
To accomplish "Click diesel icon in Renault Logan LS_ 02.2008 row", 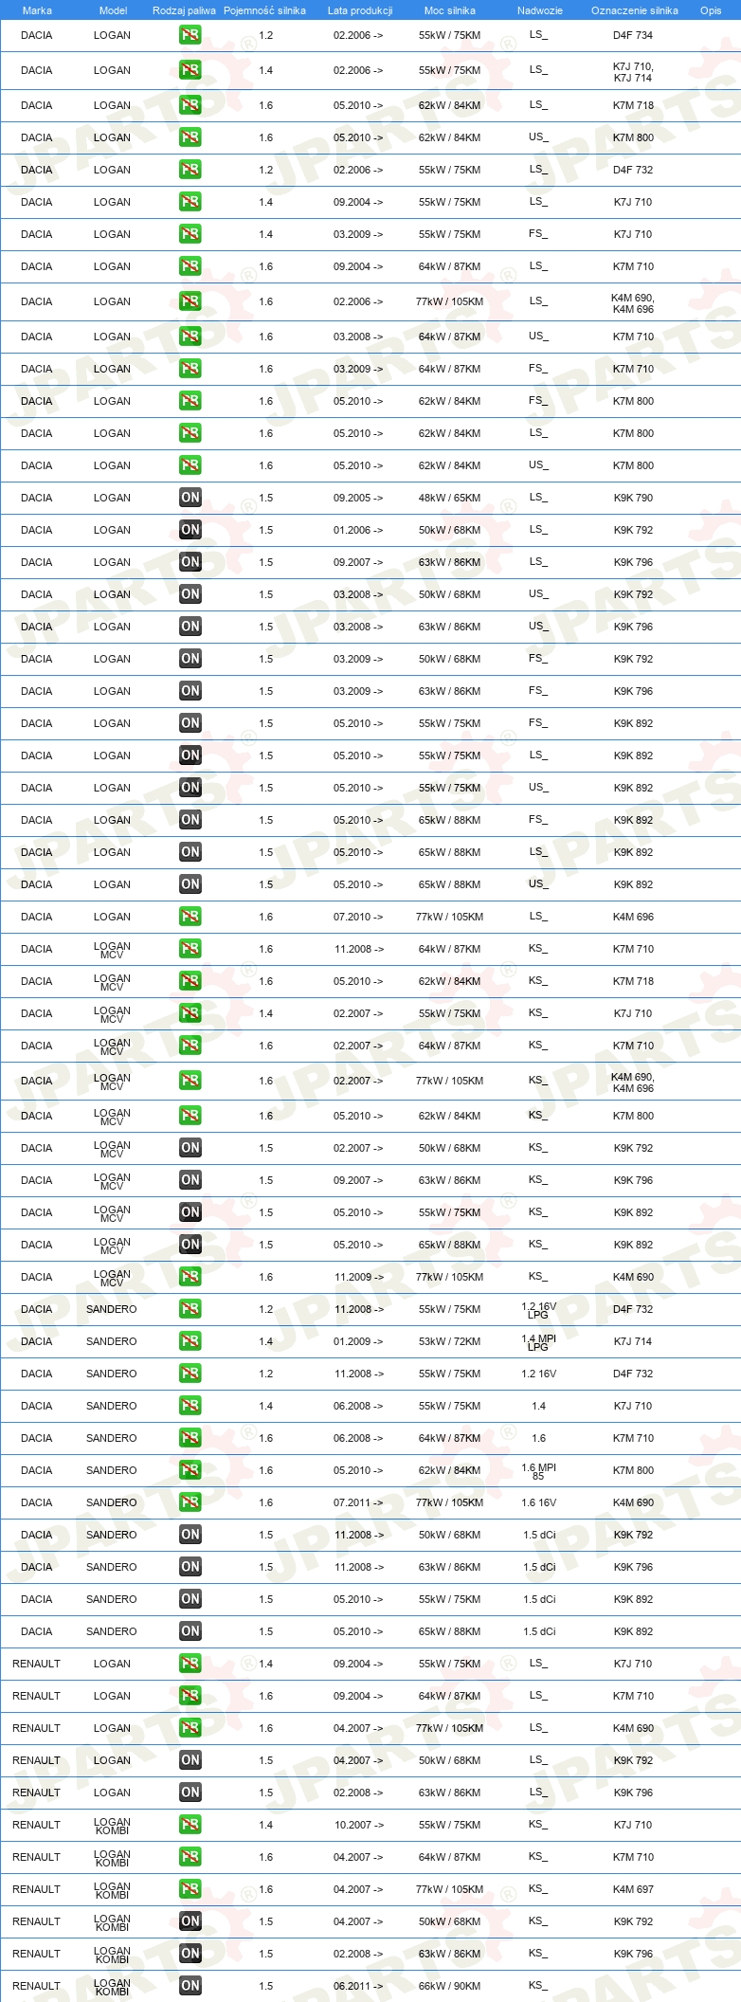I will coord(190,1793).
